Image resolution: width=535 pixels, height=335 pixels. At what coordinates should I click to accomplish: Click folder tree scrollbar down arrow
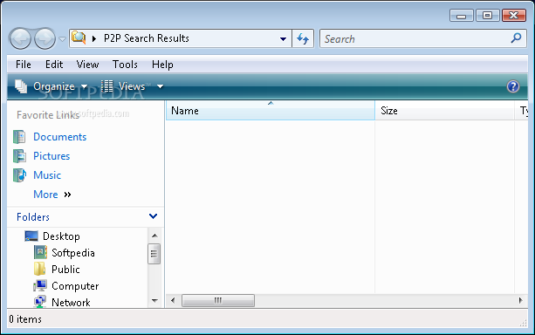click(x=154, y=301)
